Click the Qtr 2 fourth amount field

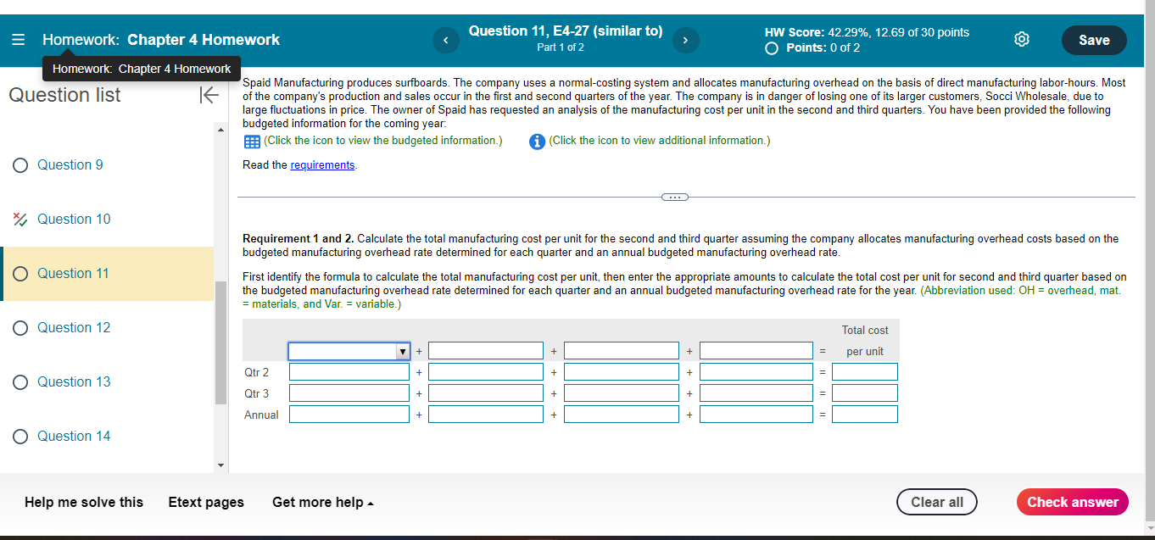pyautogui.click(x=757, y=372)
